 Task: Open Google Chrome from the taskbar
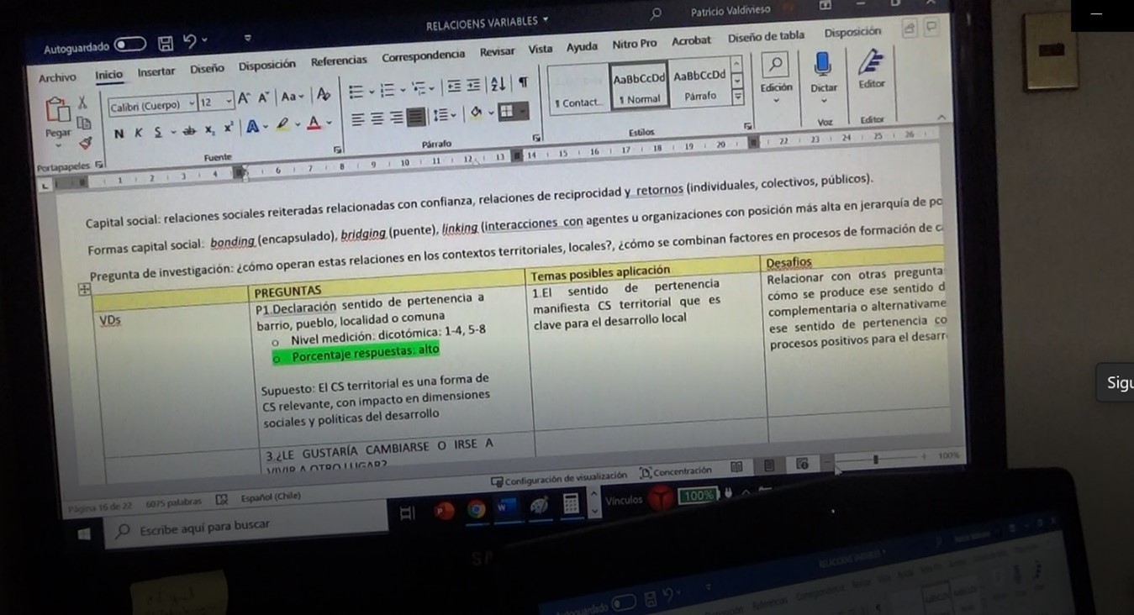[477, 509]
